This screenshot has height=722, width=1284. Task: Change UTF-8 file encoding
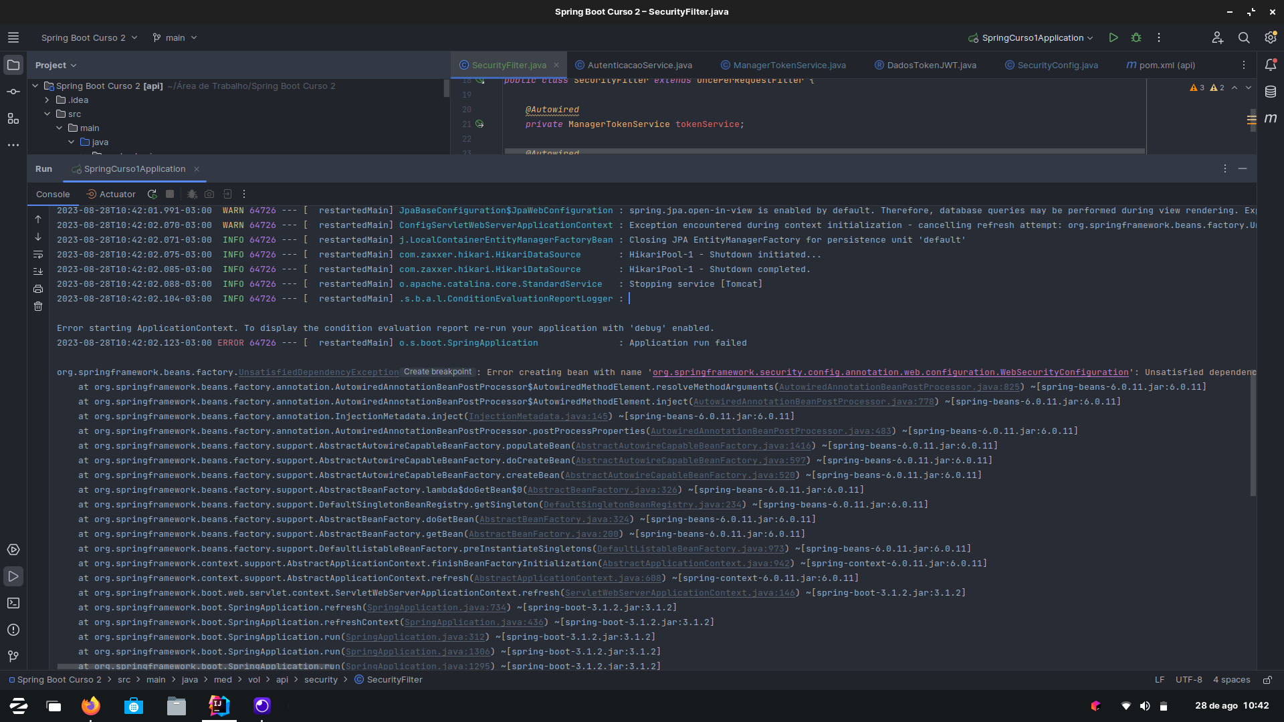point(1188,680)
